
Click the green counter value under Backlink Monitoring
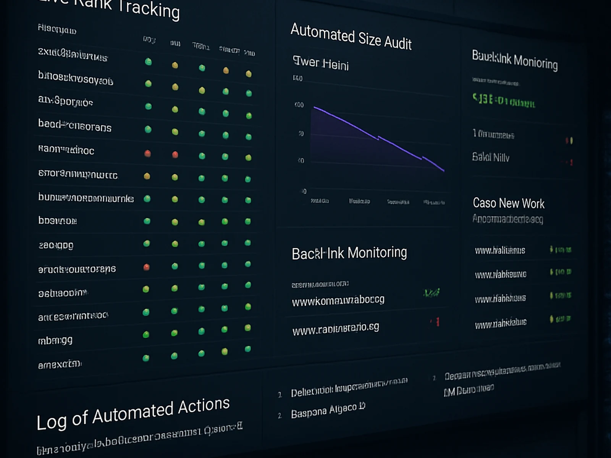pos(504,101)
